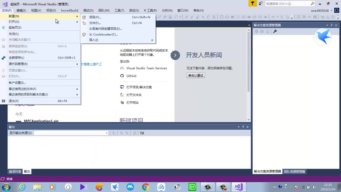341x192 pixels.
Task: Open the 调试(D) menu
Action: pyautogui.click(x=88, y=10)
